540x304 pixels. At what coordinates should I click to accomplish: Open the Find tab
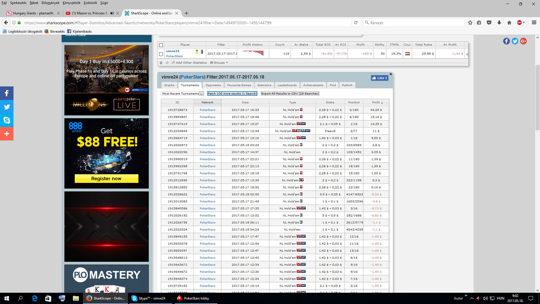pos(333,85)
